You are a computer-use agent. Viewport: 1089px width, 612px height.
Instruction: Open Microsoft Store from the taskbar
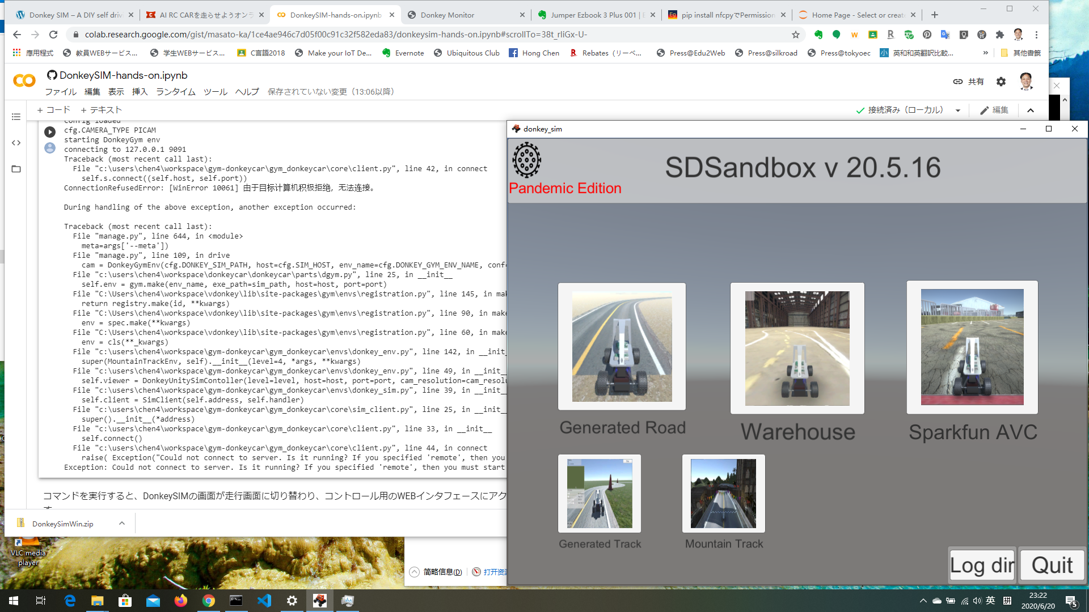125,601
